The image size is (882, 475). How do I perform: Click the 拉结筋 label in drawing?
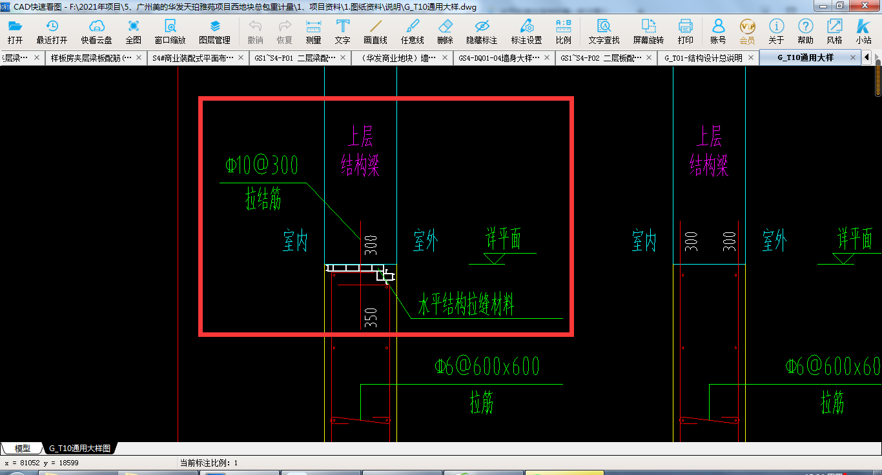[263, 199]
